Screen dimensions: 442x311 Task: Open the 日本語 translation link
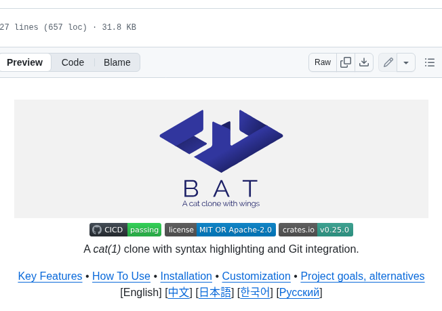(215, 293)
